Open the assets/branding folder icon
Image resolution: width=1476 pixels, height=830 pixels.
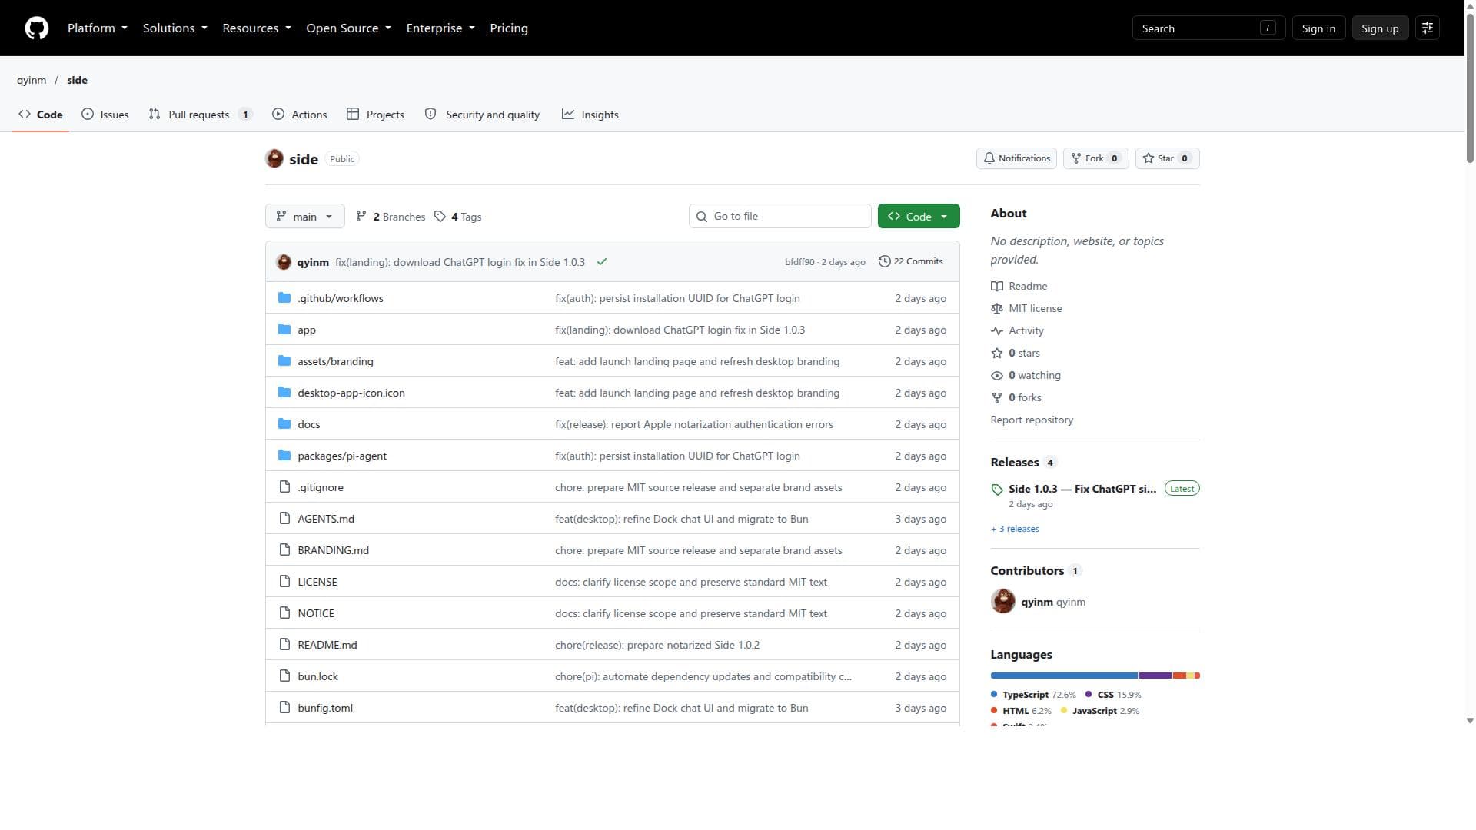(x=284, y=361)
